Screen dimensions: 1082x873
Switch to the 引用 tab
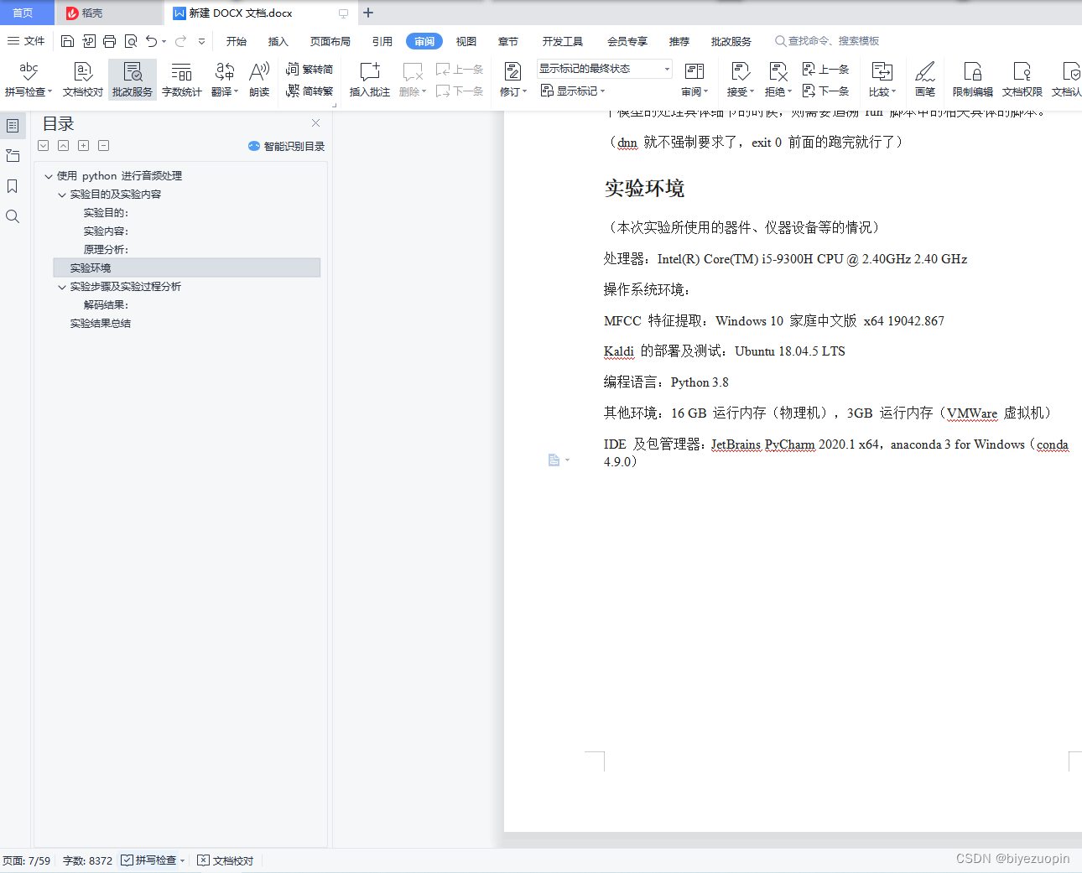382,41
